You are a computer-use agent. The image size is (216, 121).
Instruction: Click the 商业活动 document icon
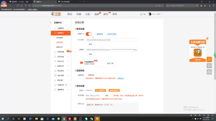[55, 71]
